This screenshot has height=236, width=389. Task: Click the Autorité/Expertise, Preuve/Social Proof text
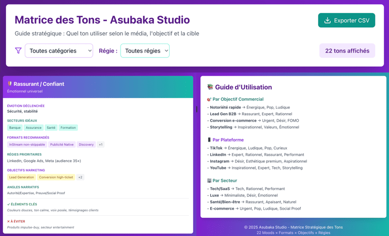36,193
